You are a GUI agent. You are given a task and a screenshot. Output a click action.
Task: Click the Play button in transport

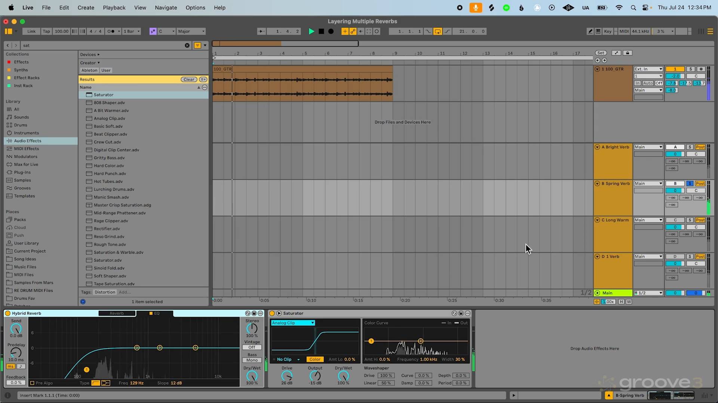click(311, 31)
